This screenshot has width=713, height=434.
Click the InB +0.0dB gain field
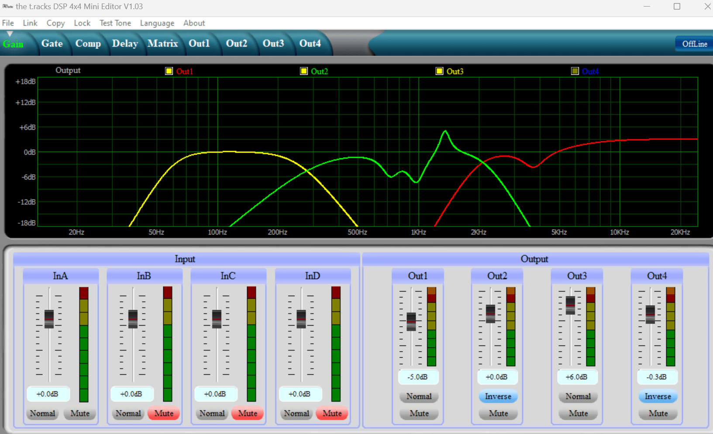[132, 394]
